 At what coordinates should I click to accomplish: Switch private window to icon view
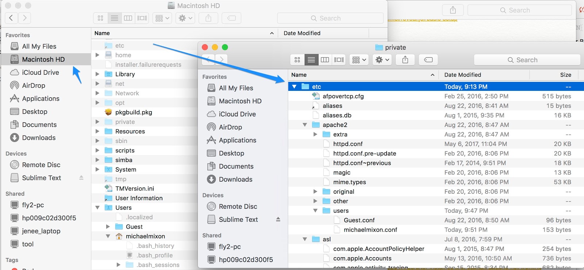tap(297, 60)
